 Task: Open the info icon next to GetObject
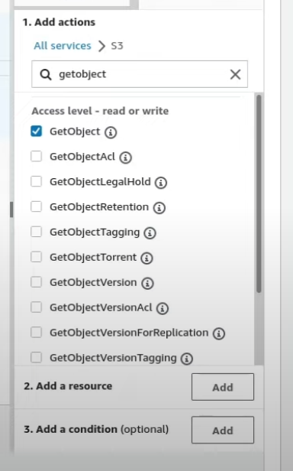point(111,132)
